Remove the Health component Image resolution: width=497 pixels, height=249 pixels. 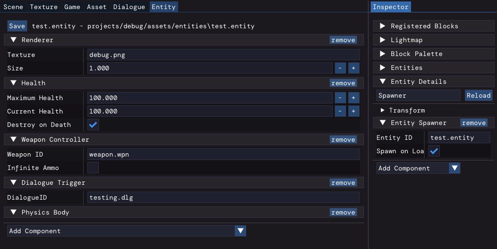click(x=343, y=83)
